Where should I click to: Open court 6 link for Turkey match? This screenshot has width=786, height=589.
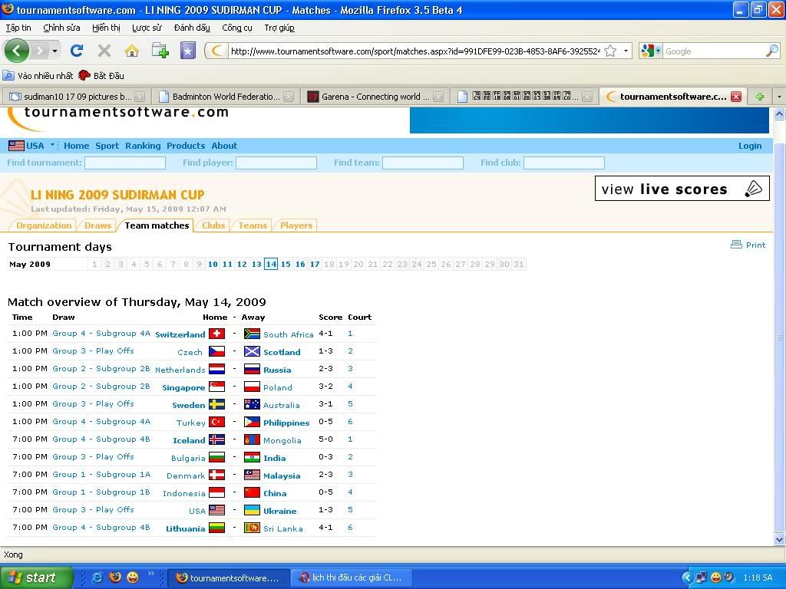coord(350,422)
